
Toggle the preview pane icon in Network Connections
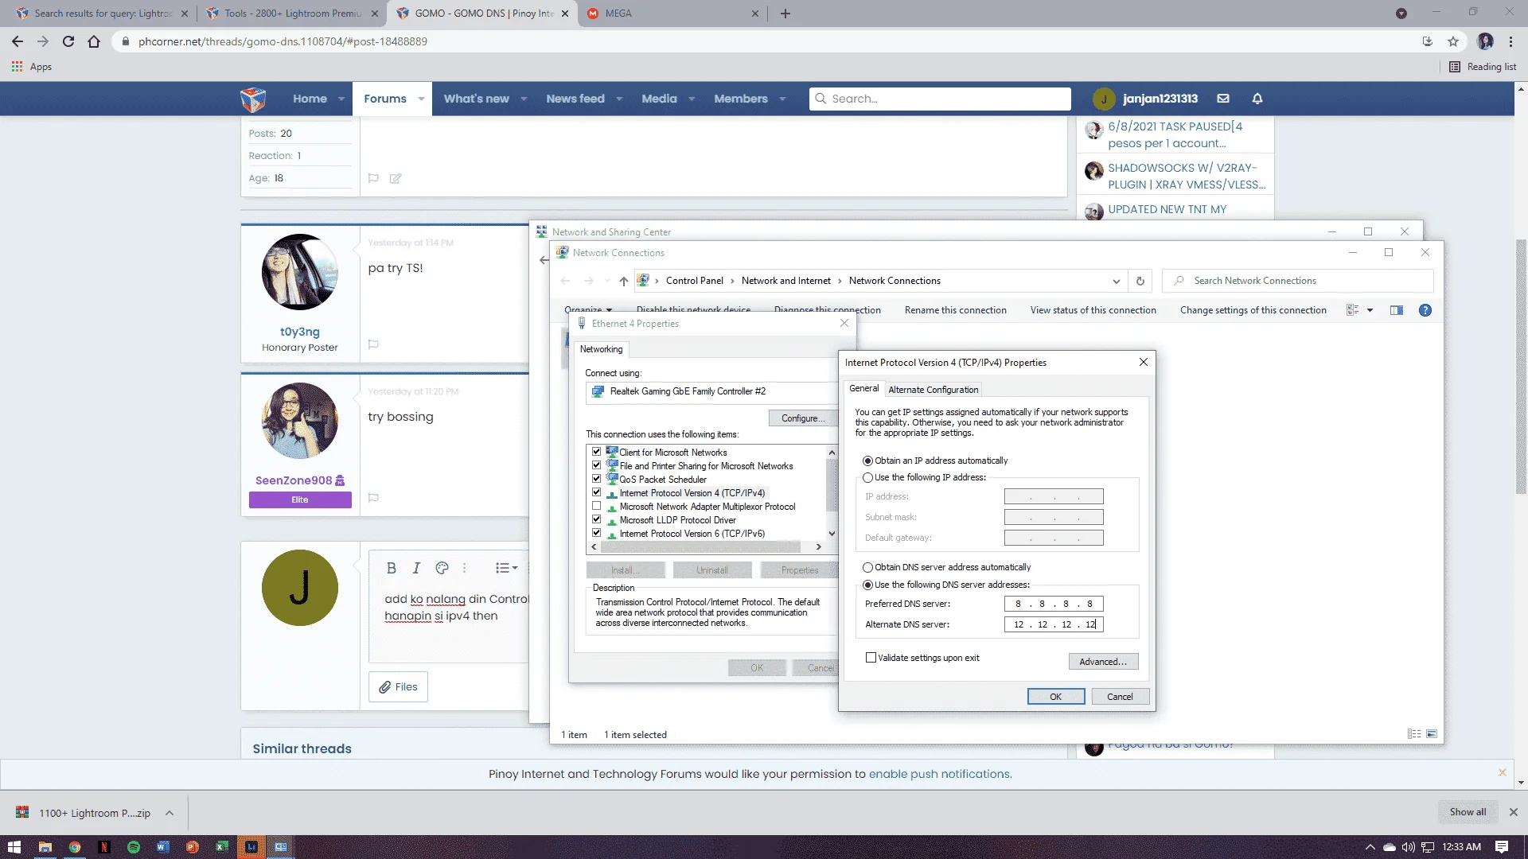click(1397, 310)
